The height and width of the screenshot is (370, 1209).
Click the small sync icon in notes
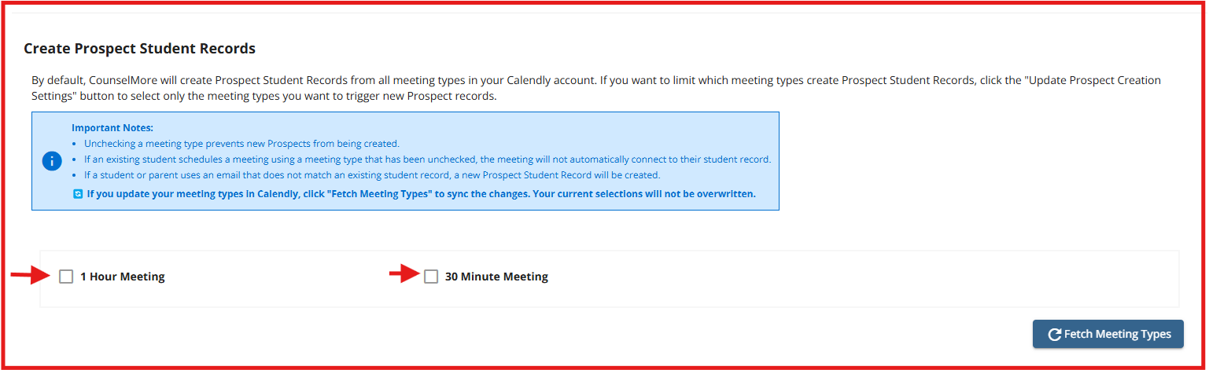pos(77,194)
